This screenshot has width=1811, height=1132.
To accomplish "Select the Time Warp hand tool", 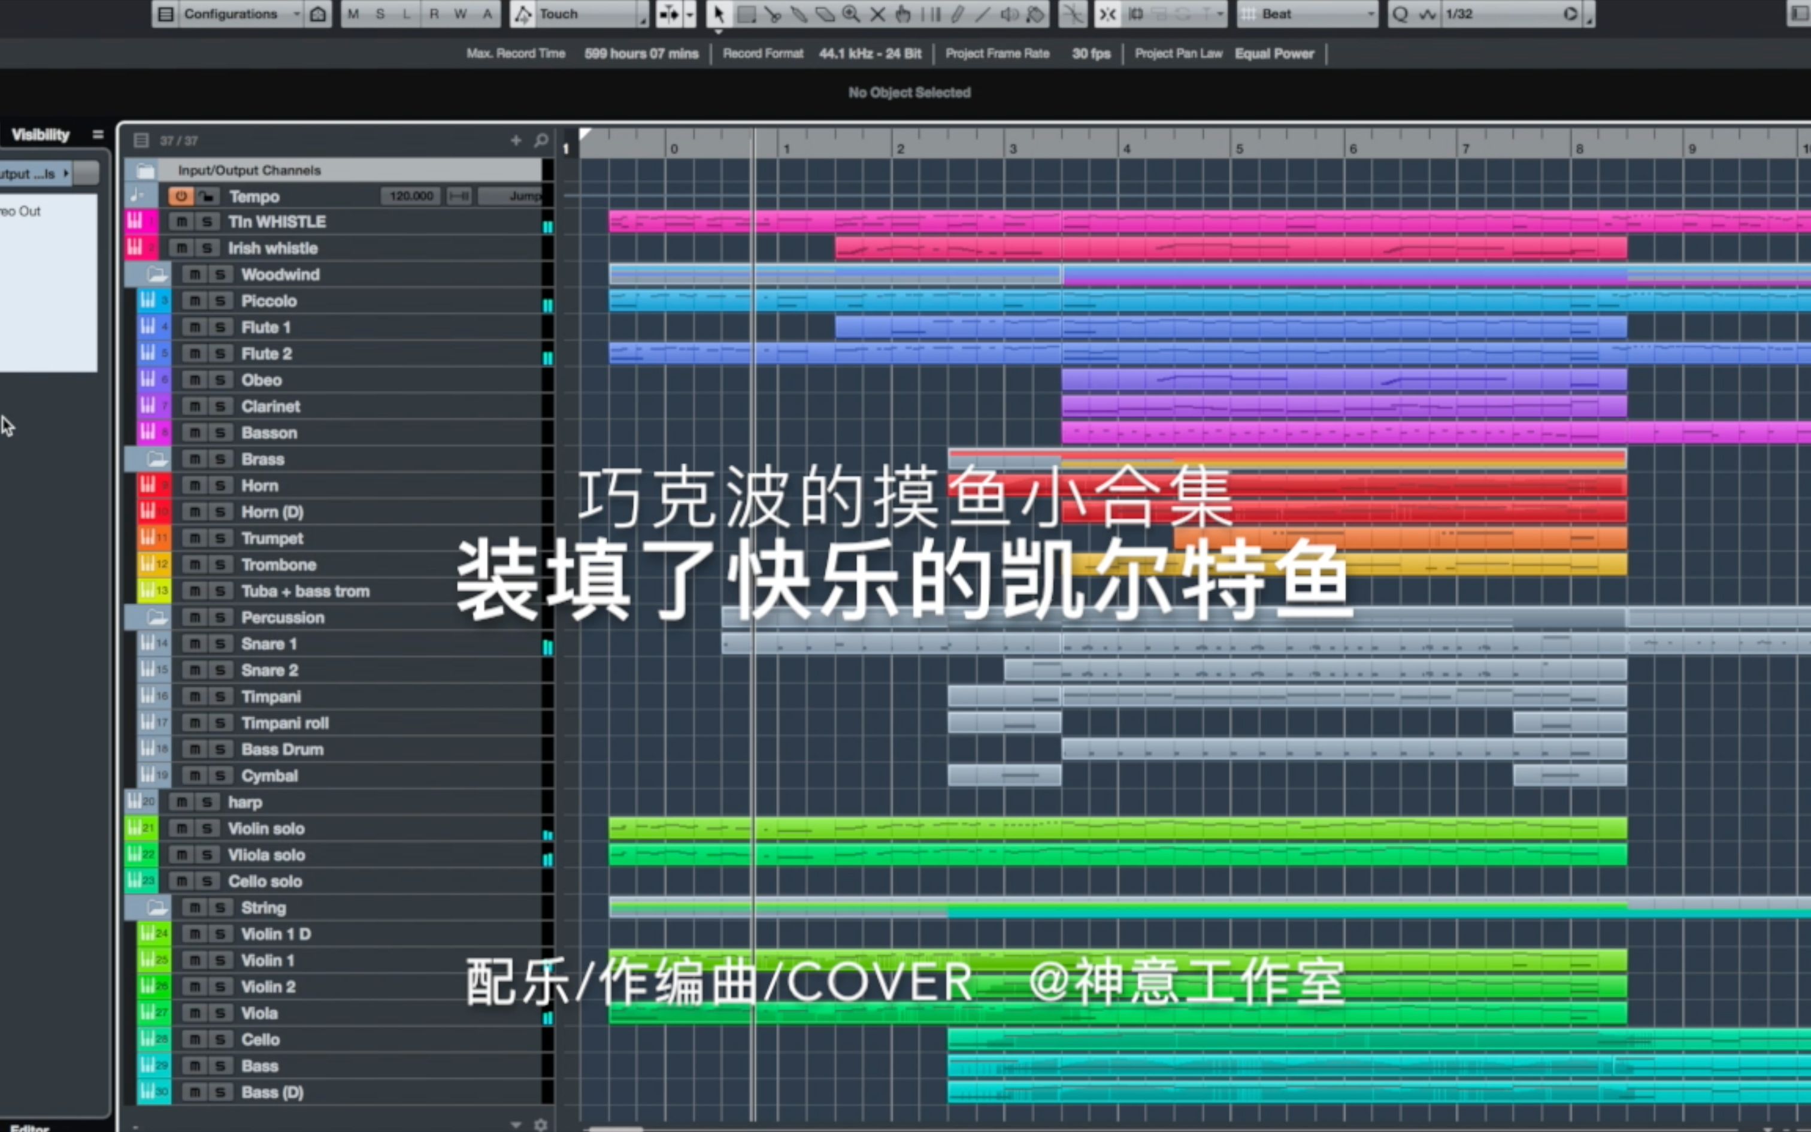I will (x=903, y=13).
